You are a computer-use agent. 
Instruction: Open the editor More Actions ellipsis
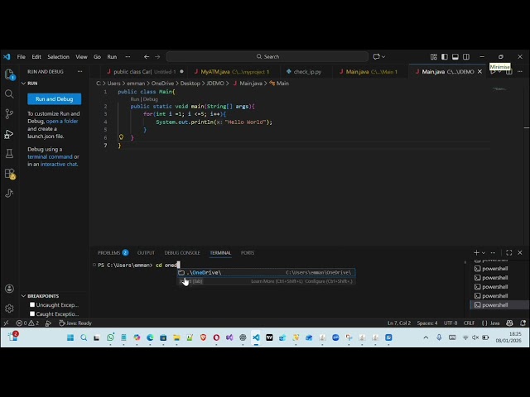coord(520,72)
